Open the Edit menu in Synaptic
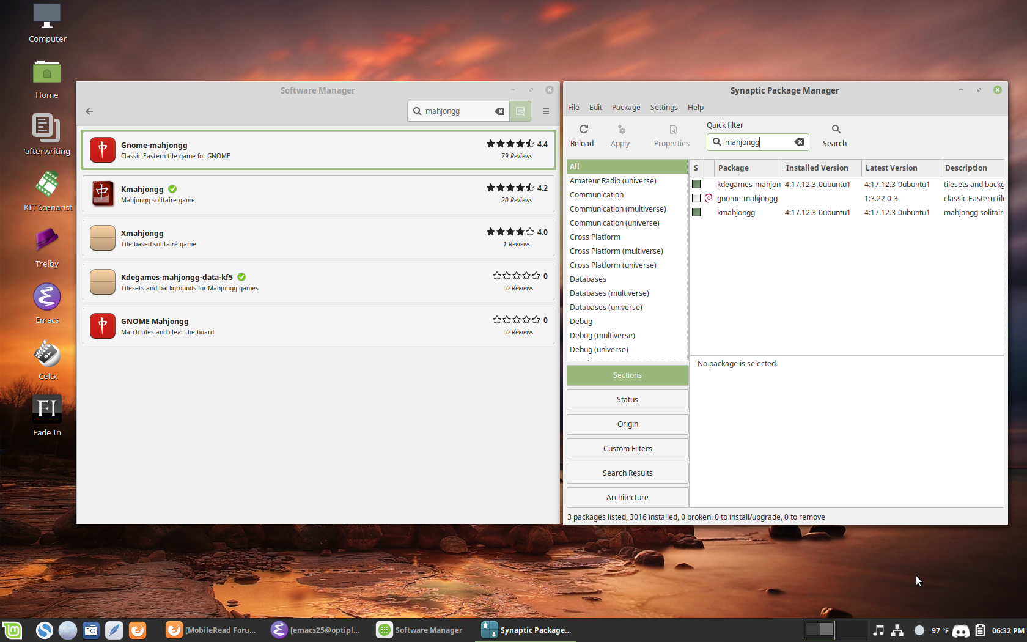 tap(595, 108)
